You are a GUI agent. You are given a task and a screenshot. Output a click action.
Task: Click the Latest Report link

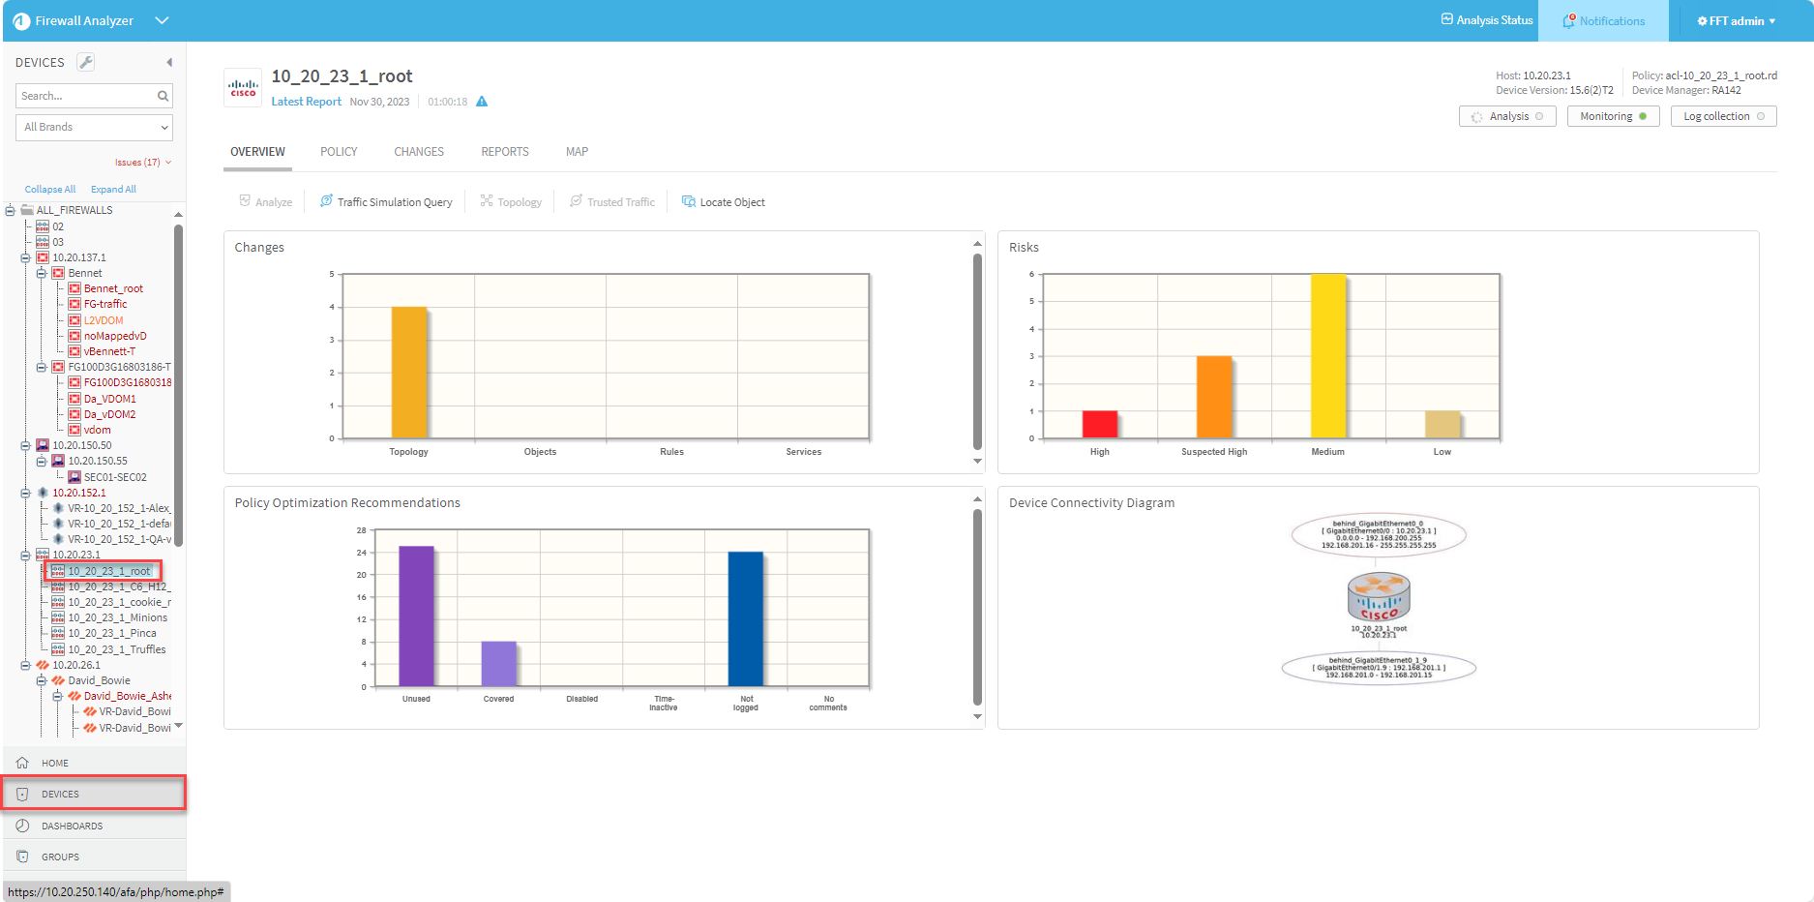coord(306,102)
